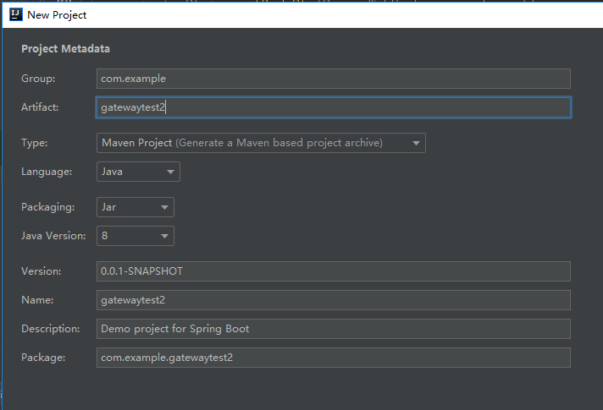Click the New Project window title
The width and height of the screenshot is (603, 410).
pos(57,14)
